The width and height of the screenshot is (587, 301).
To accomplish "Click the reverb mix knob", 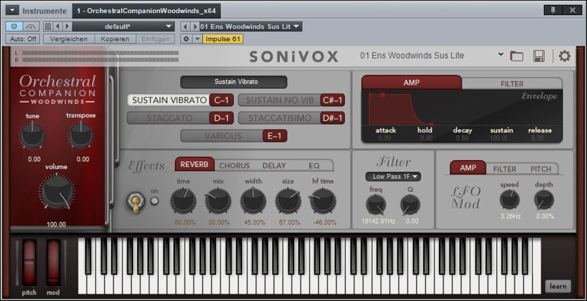I will 218,200.
